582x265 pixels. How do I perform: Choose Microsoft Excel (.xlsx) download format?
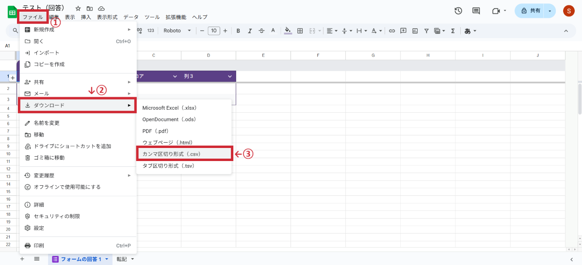point(169,107)
